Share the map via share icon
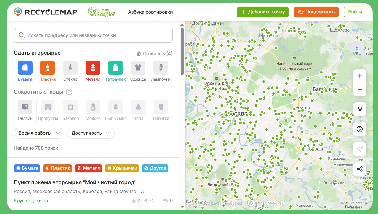Viewport: 378px width, 214px height. [360, 169]
